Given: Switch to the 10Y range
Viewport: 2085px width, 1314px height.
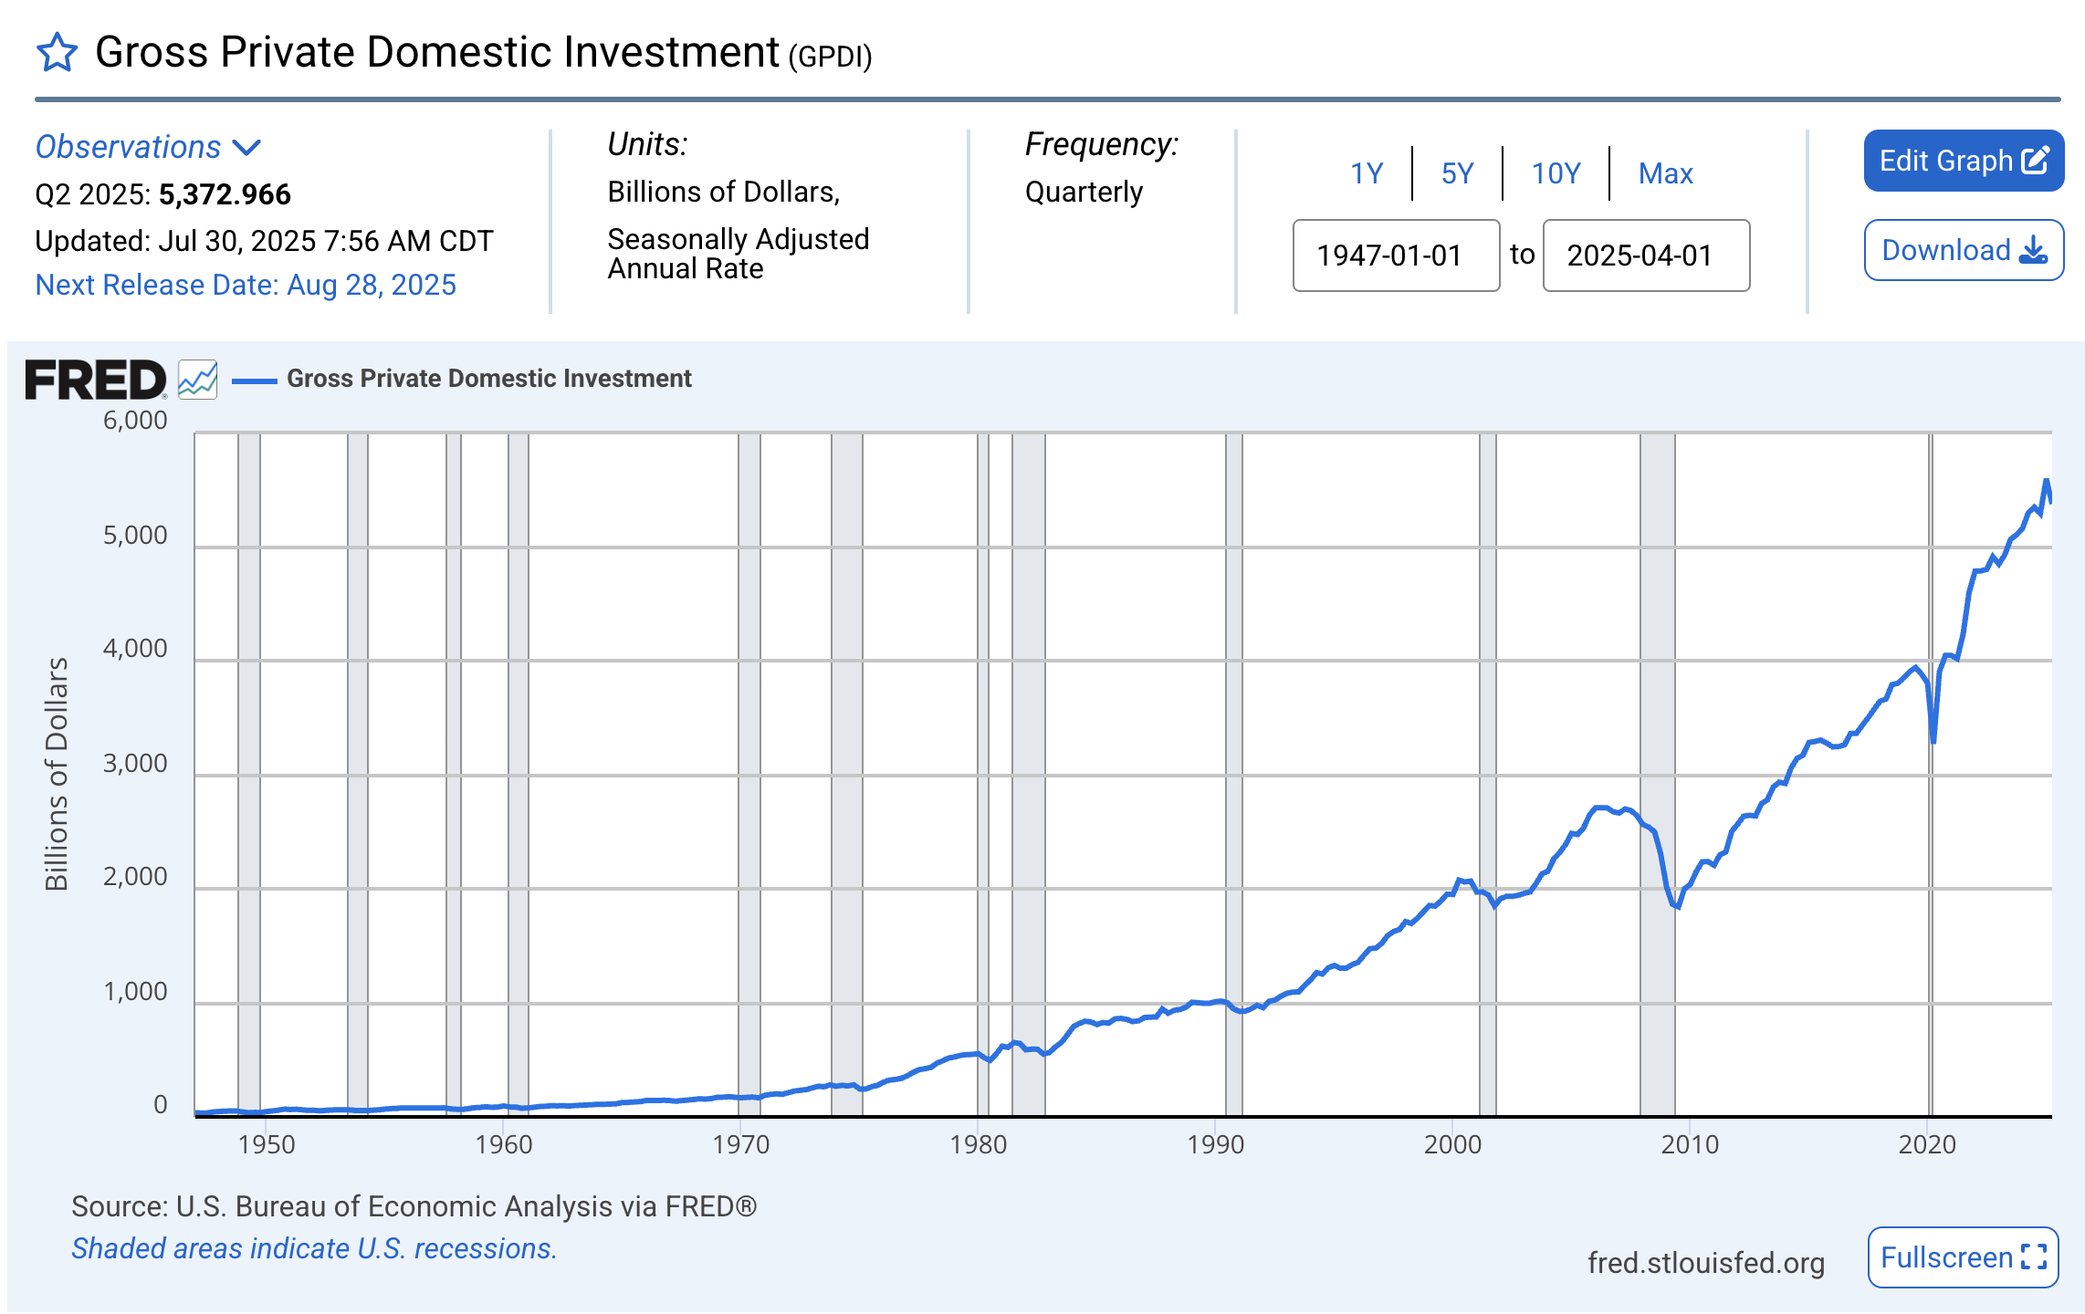Looking at the screenshot, I should (1556, 173).
